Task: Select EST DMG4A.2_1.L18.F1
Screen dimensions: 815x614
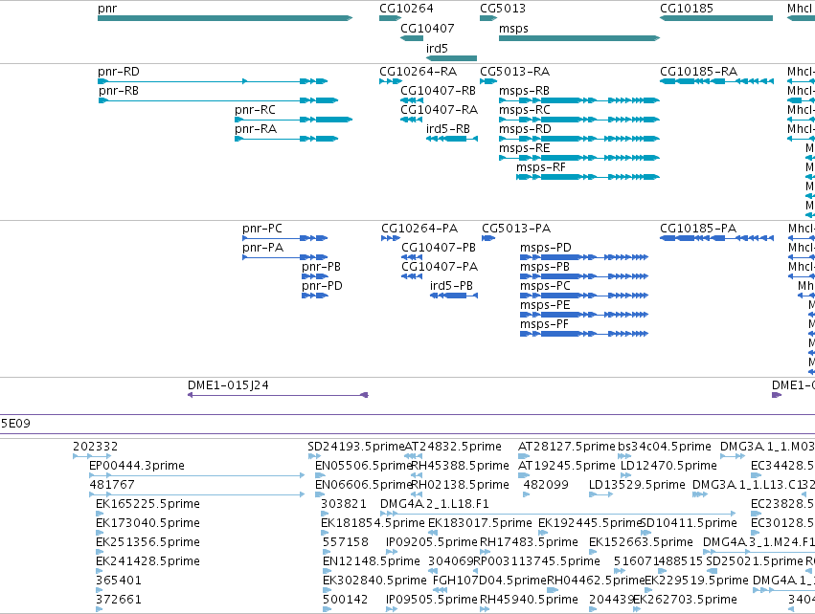Action: coord(558,514)
